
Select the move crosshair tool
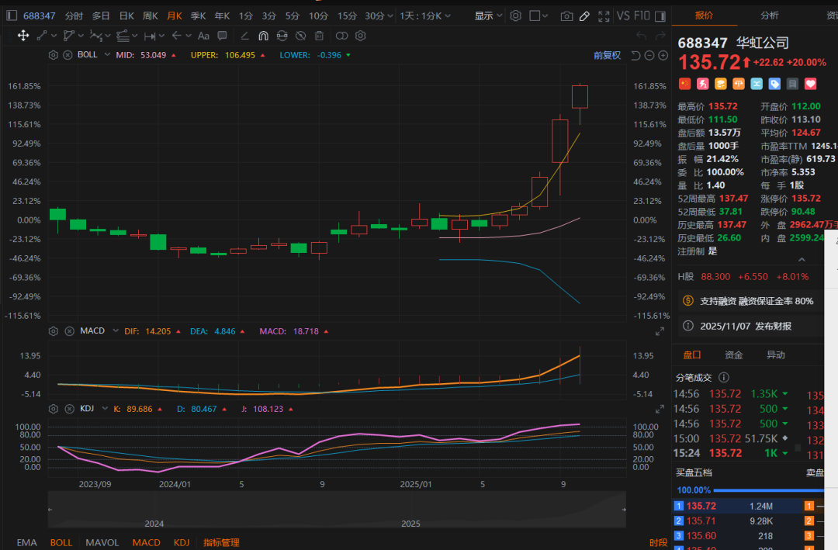coord(23,36)
